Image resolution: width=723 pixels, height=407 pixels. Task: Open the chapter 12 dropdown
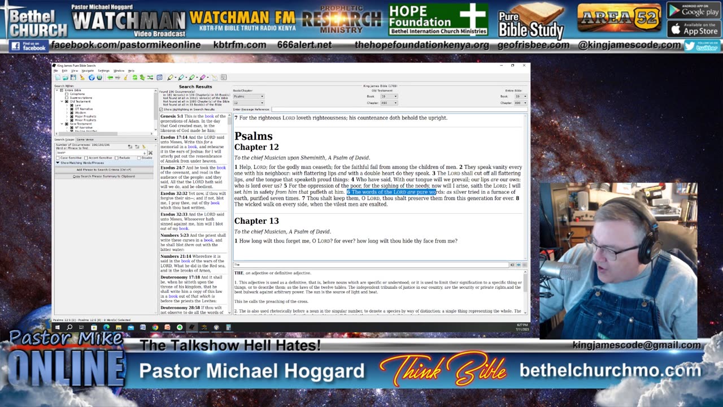[249, 103]
